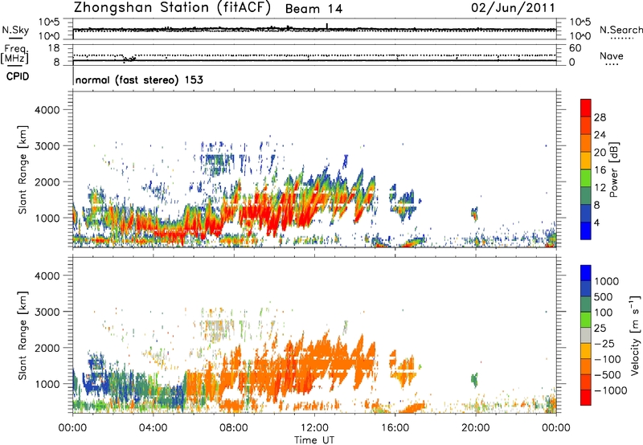The image size is (643, 445).
Task: Click the Slant Range [km] label of Velocity panel
Action: [x=23, y=336]
